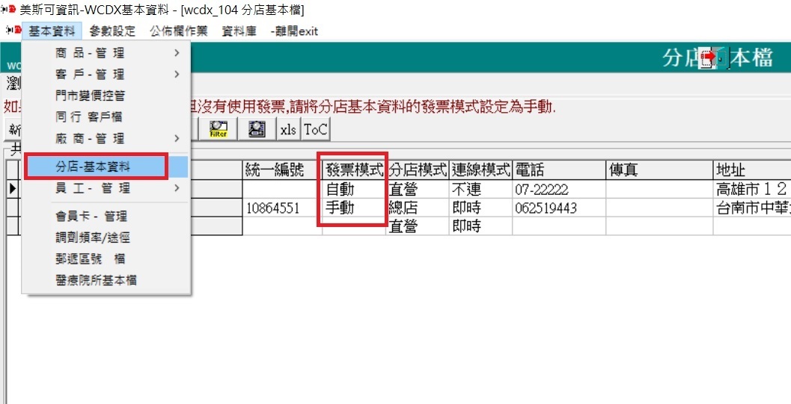The image size is (791, 404).
Task: Expand the 廠商-管理 submenu
Action: click(106, 138)
